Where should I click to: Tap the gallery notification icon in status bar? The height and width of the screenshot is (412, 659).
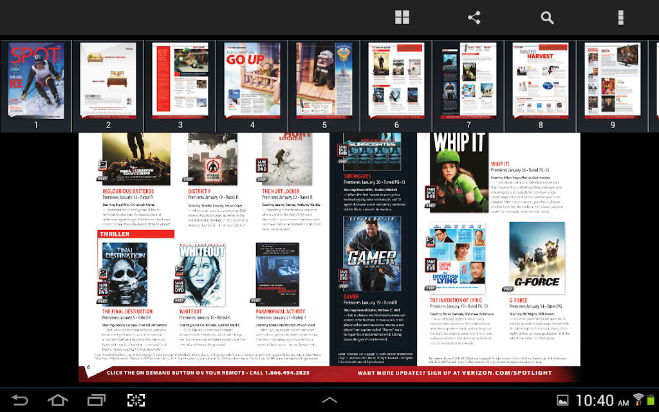point(562,400)
